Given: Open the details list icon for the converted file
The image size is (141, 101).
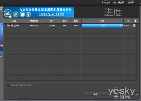Looking at the screenshot, I should (x=134, y=26).
